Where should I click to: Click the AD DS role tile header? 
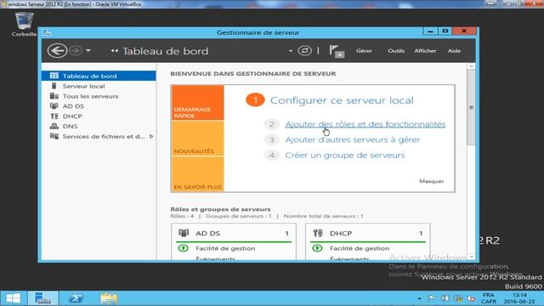234,233
